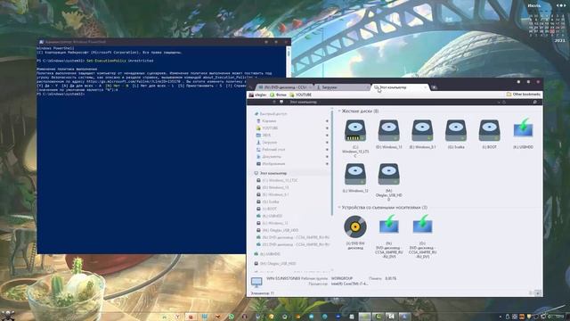Open the C: Windows_10_LTSC drive icon
This screenshot has height=321, width=570.
tap(355, 131)
